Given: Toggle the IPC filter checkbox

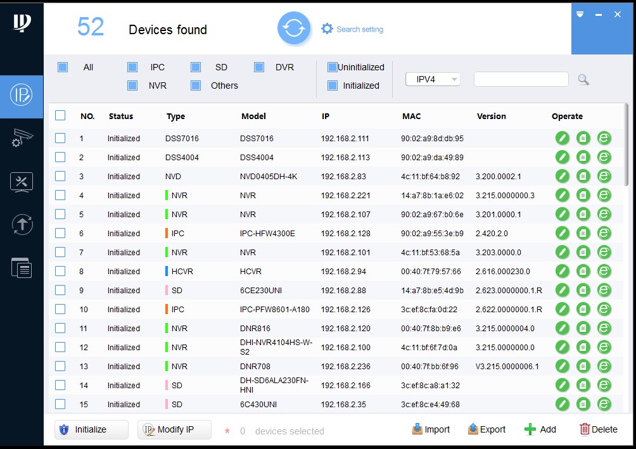Looking at the screenshot, I should [x=132, y=67].
